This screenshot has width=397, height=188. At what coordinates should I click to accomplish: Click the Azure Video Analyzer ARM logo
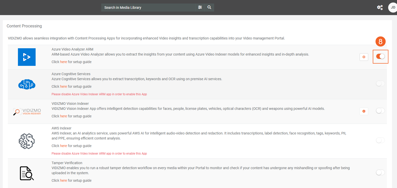[27, 57]
